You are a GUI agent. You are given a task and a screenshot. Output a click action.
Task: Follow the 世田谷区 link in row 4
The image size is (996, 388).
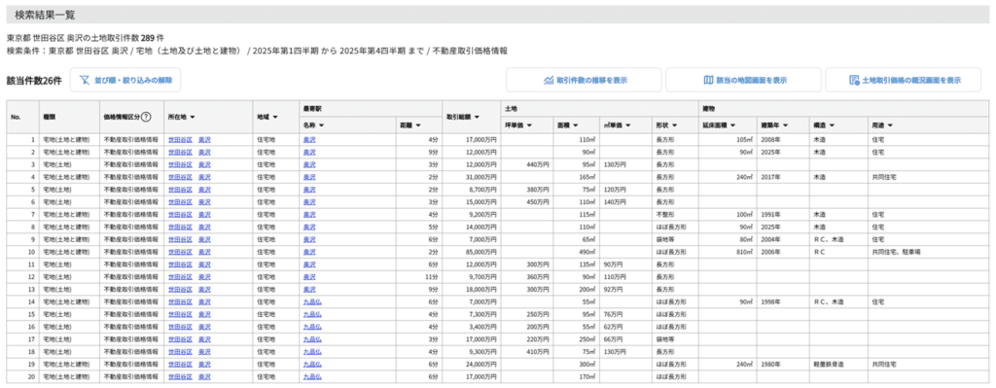click(x=180, y=177)
